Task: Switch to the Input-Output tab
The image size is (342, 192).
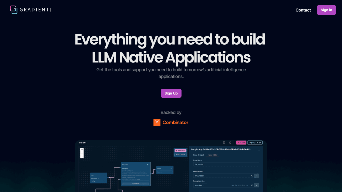Action: coord(199,155)
